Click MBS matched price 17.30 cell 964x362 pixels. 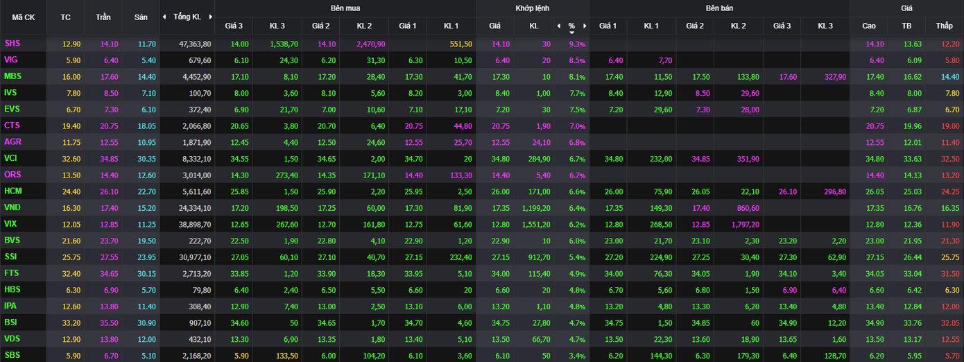pyautogui.click(x=494, y=76)
